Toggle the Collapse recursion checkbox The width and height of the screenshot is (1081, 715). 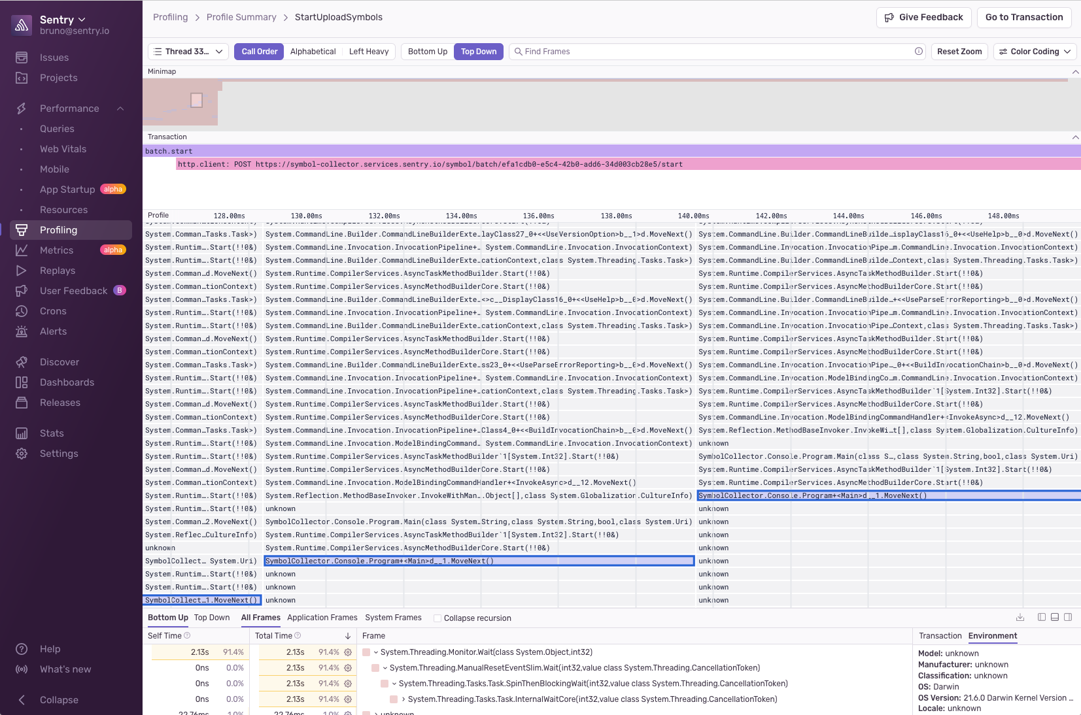438,618
